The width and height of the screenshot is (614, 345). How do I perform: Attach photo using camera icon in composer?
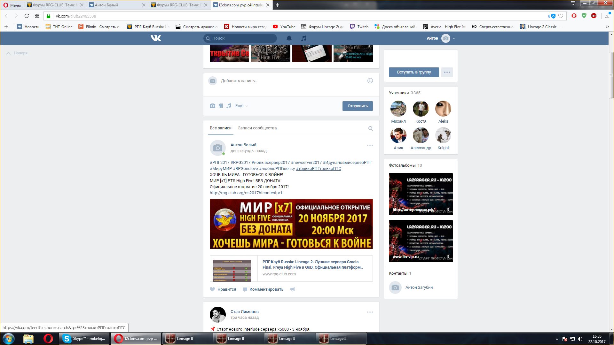[212, 106]
